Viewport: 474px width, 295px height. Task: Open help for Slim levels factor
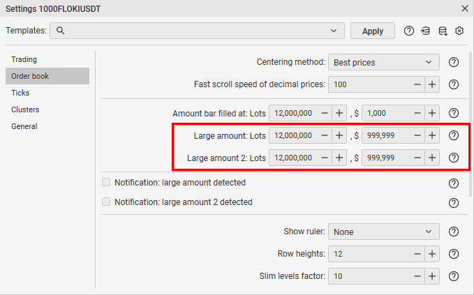pos(454,276)
